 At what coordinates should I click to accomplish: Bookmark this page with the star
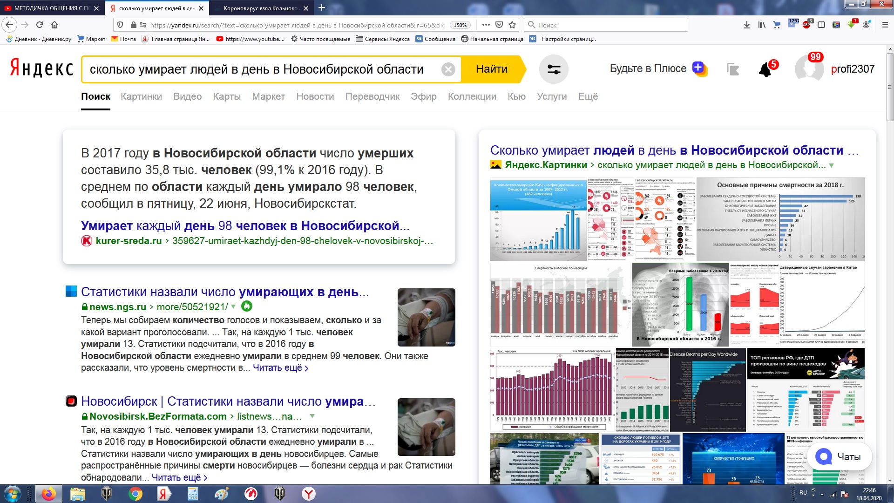click(x=512, y=25)
